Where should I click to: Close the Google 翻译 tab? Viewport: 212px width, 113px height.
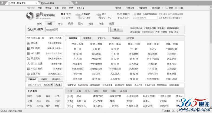[69, 3]
